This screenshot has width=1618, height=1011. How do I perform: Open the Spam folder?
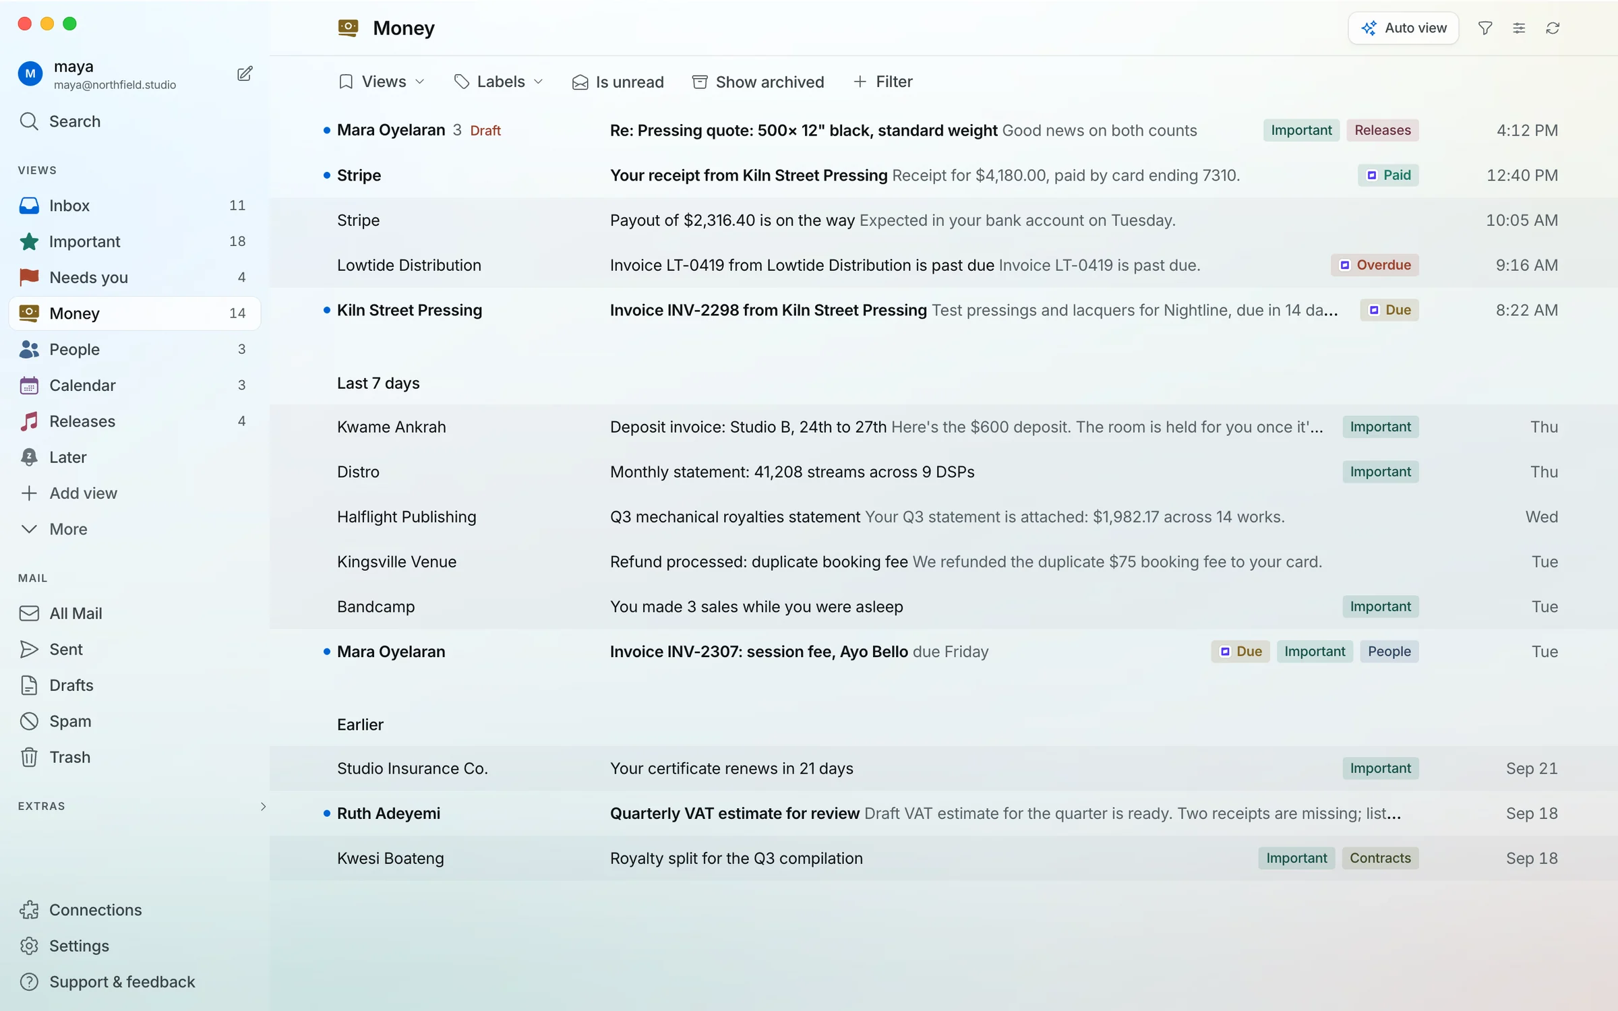tap(135, 721)
